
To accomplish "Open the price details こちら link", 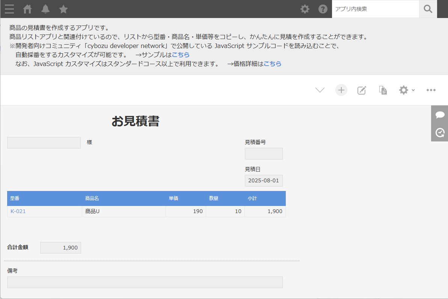I will click(x=272, y=64).
